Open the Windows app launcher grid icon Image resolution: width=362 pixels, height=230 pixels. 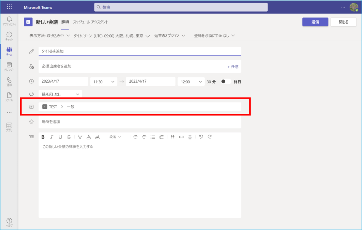pos(9,7)
